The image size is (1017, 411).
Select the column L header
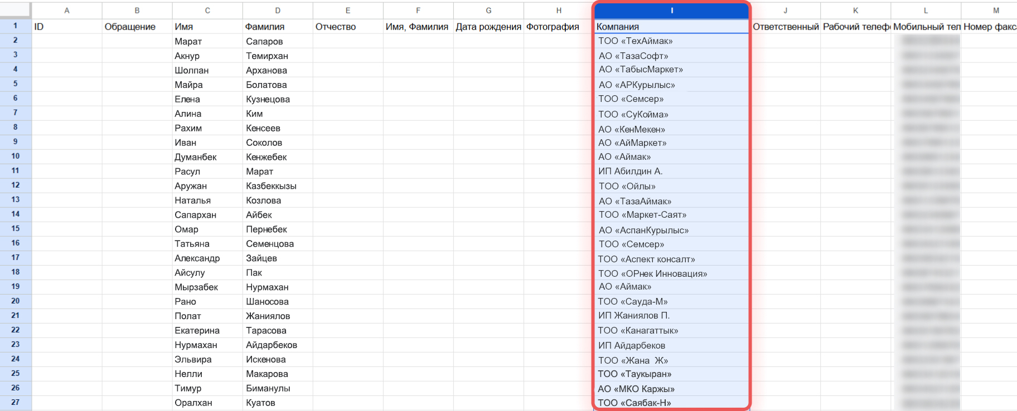pos(926,11)
